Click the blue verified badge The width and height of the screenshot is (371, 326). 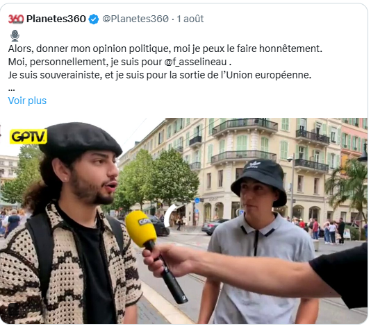94,19
